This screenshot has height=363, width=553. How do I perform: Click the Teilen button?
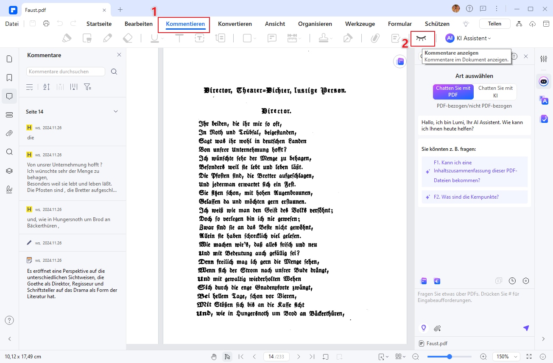494,24
